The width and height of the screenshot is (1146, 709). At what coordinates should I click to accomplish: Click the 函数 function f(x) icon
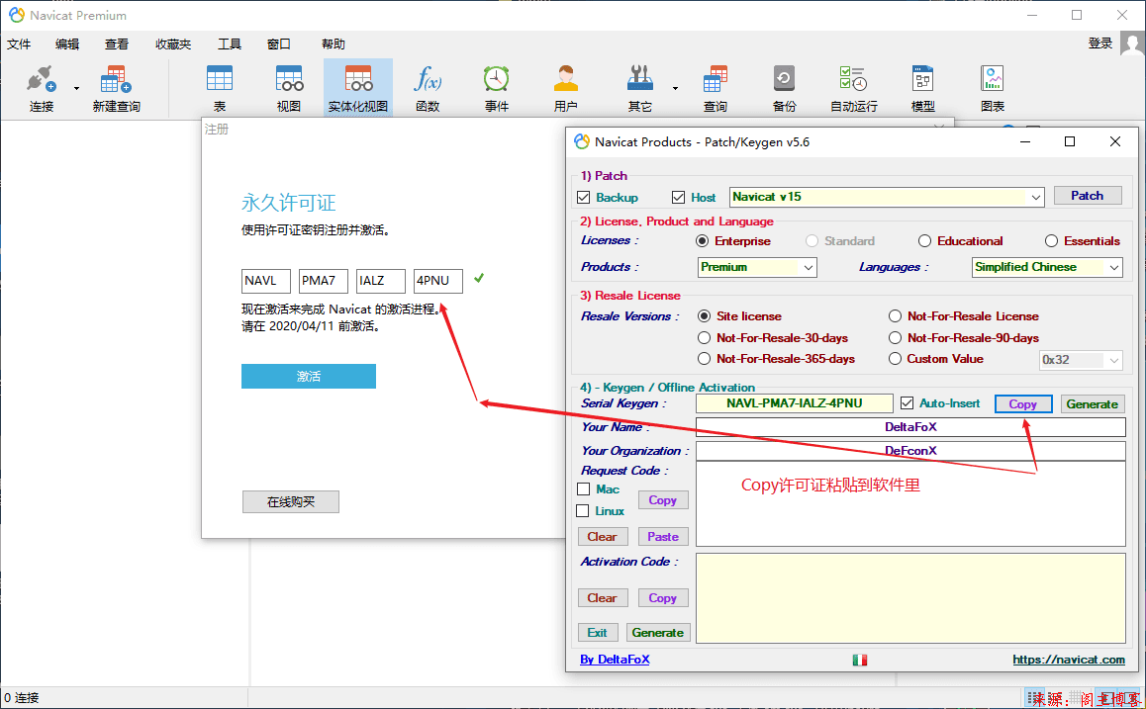click(x=428, y=79)
